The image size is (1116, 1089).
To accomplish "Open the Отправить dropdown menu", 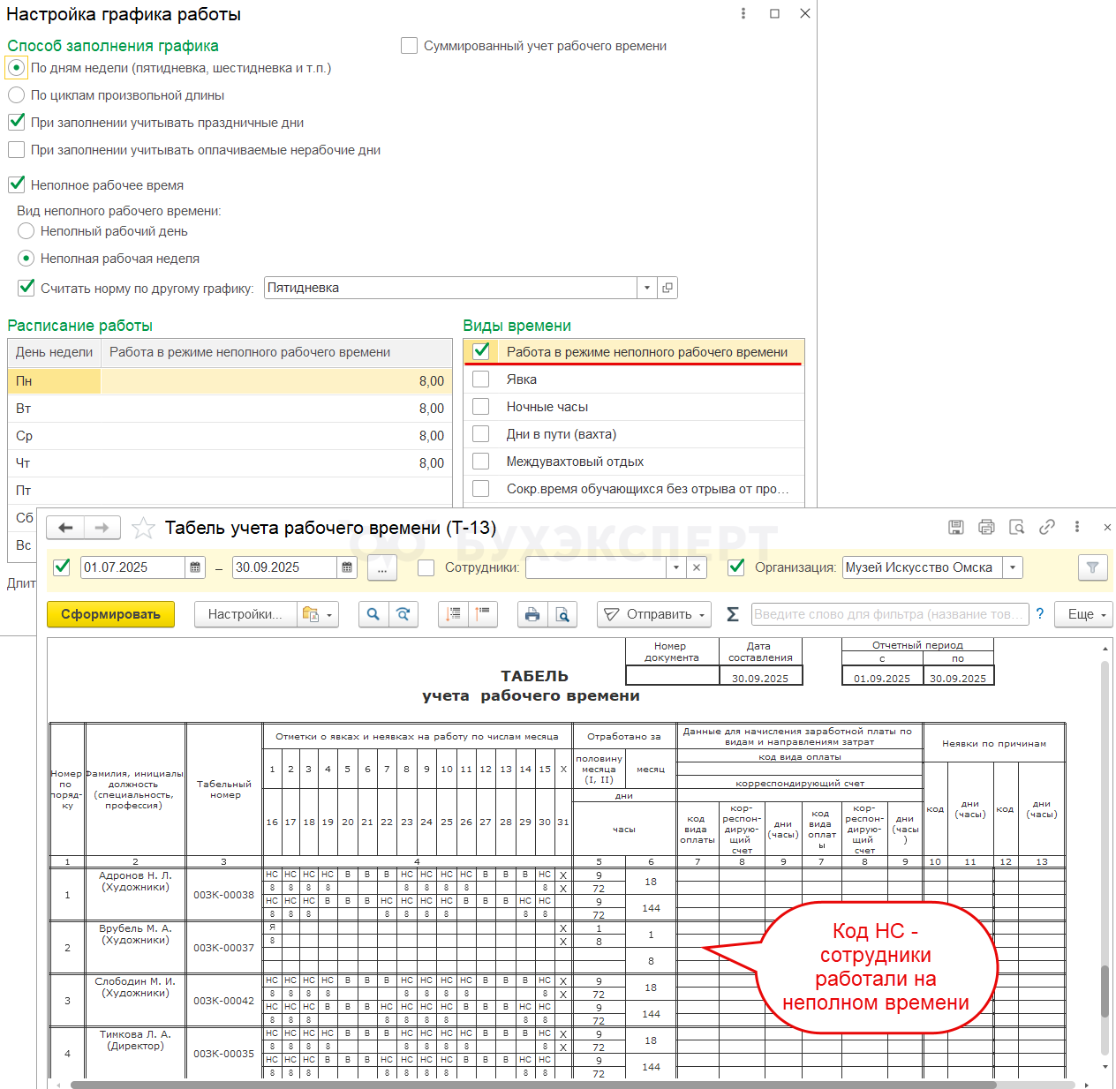I will point(654,614).
